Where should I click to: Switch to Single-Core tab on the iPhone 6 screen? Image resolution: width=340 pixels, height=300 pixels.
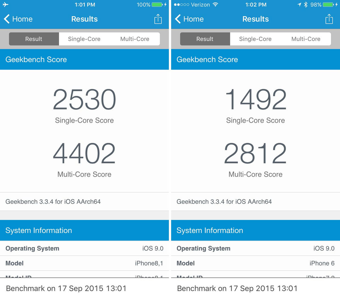[x=255, y=39]
